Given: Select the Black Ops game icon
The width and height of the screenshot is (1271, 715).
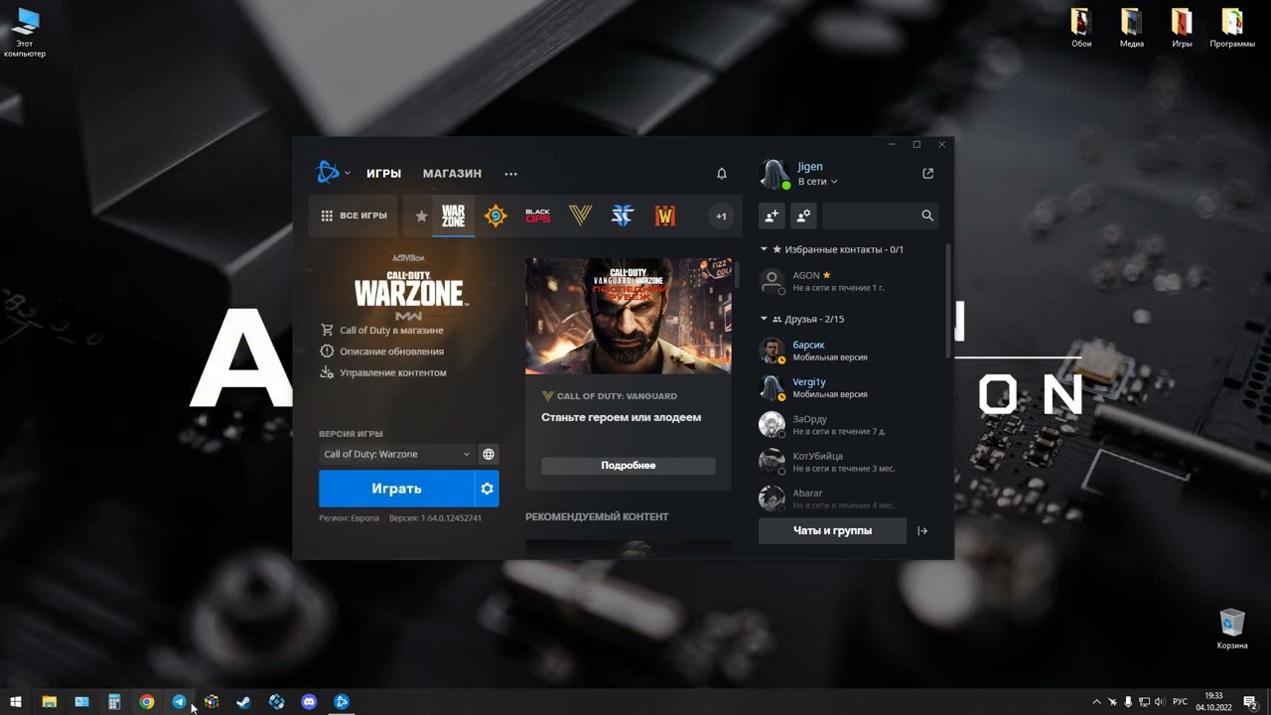Looking at the screenshot, I should click(537, 215).
